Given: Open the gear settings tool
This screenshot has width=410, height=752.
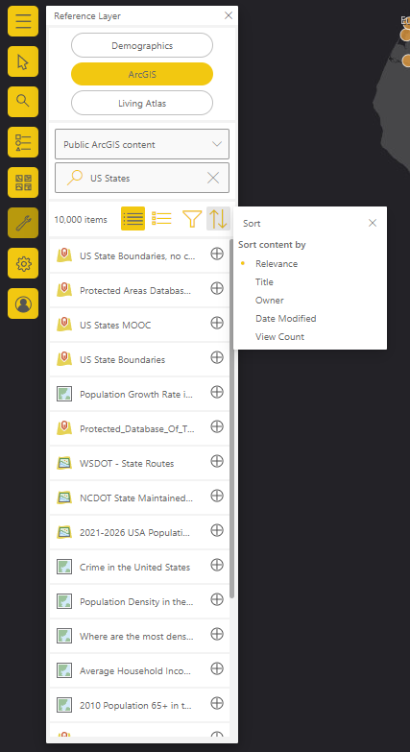Looking at the screenshot, I should 23,263.
